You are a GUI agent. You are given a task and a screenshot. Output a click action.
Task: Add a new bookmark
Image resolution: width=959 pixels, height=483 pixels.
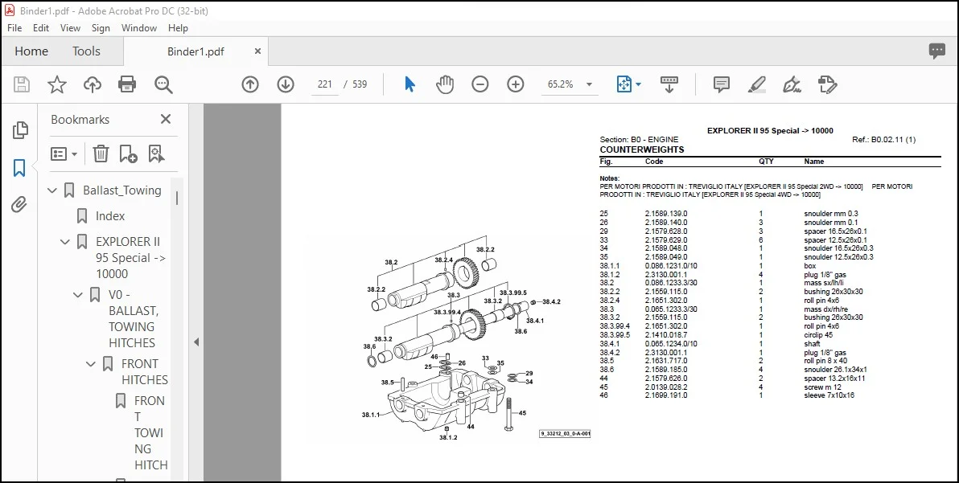[x=129, y=153]
